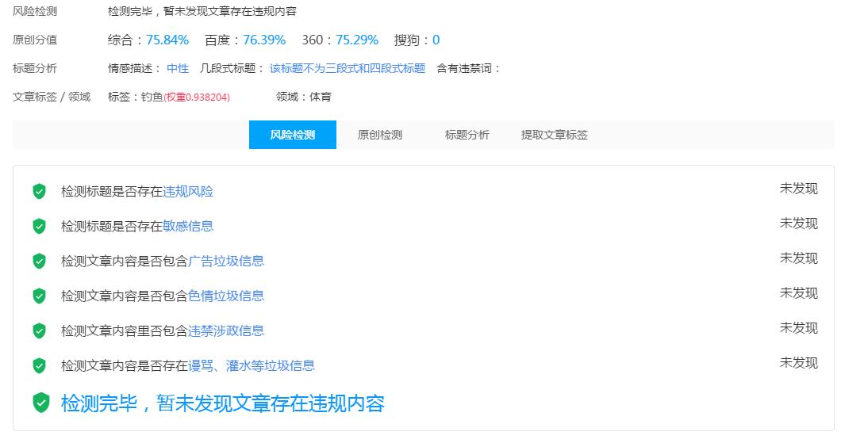Click the 百度 score 76.39%
This screenshot has width=845, height=447.
(264, 40)
